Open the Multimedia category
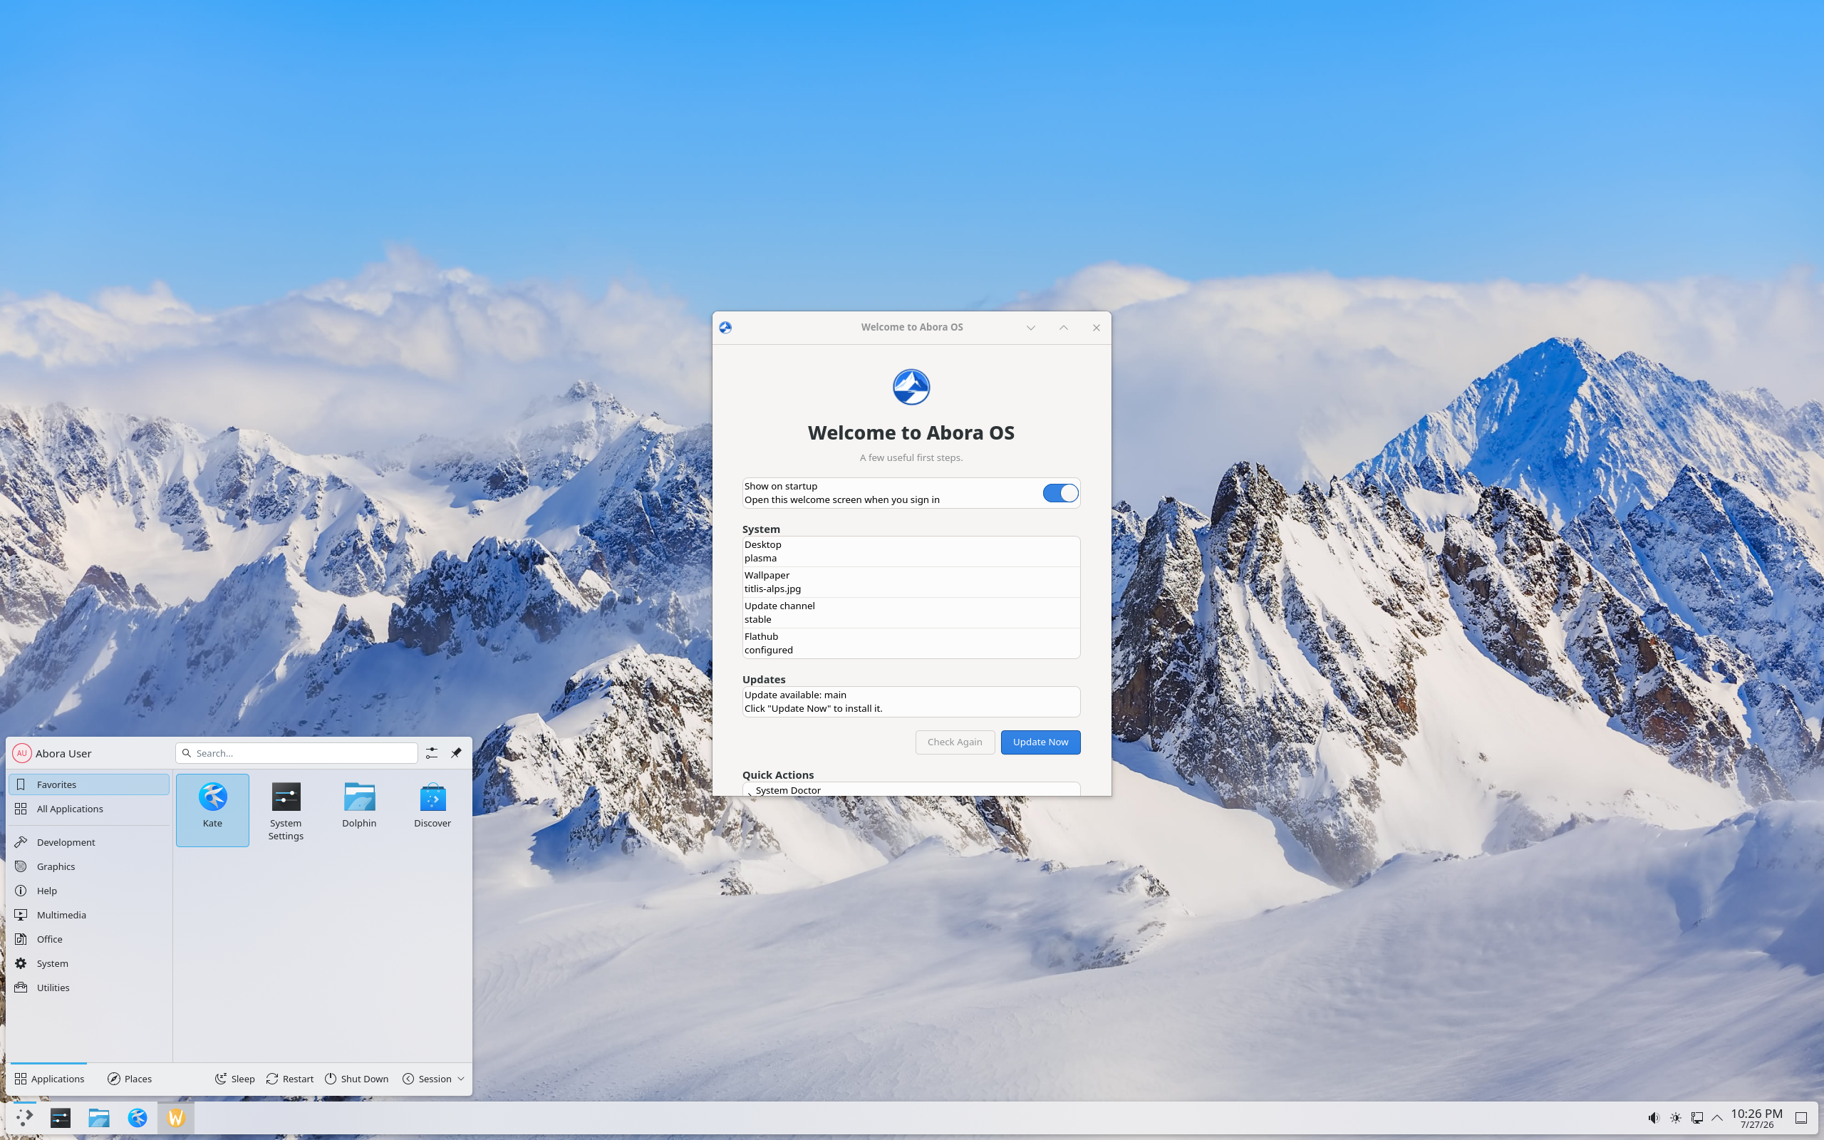1824x1140 pixels. pos(89,915)
